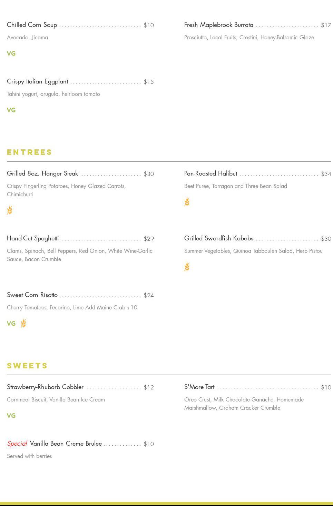Click the red Special label
Viewport: 333px width, 506px height.
tap(17, 444)
